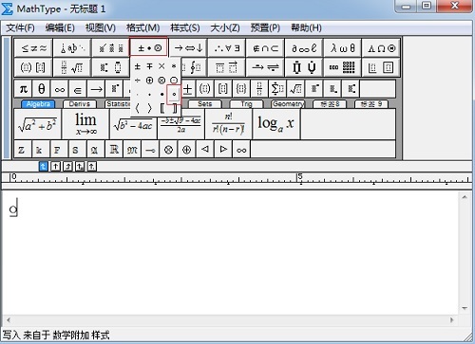This screenshot has width=475, height=344.
Task: Switch to the Algebra tab
Action: click(x=38, y=104)
